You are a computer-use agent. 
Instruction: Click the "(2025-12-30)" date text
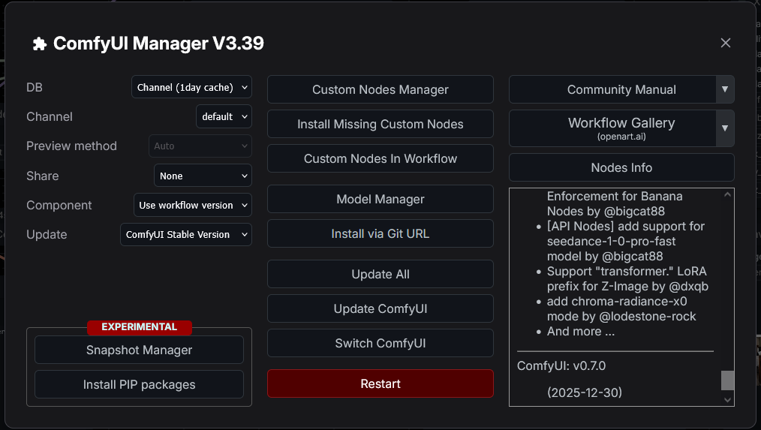pos(585,392)
